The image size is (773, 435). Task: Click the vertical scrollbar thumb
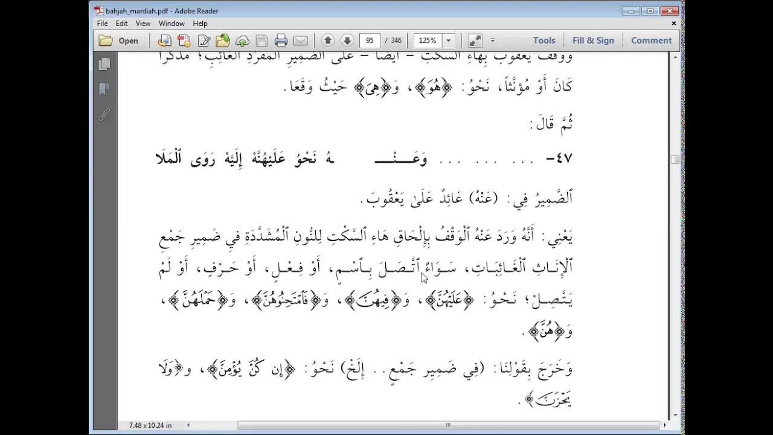(675, 159)
